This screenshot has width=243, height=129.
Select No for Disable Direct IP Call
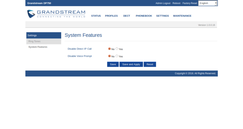click(109, 49)
